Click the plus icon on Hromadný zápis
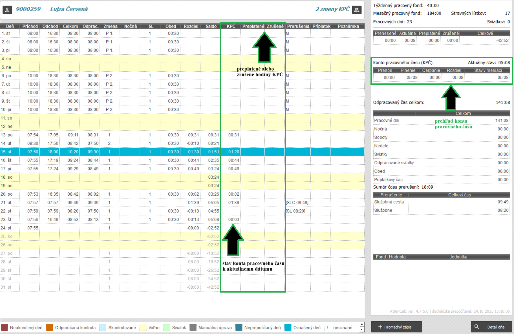This screenshot has height=334, width=514. [x=380, y=327]
